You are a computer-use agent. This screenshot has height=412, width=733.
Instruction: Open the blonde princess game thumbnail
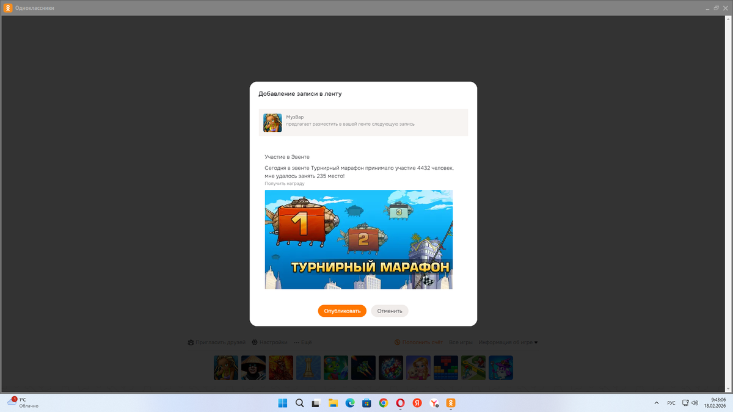point(418,368)
